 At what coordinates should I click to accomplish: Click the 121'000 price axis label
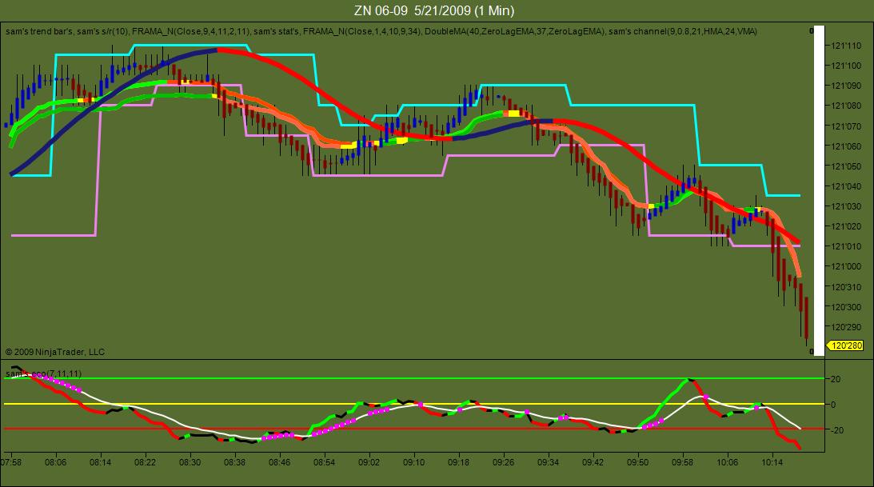click(845, 267)
